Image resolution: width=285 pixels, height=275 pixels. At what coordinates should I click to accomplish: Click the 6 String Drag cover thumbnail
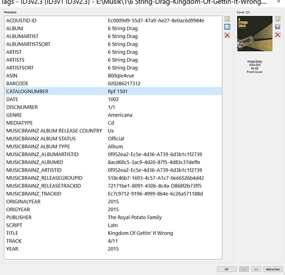255,34
